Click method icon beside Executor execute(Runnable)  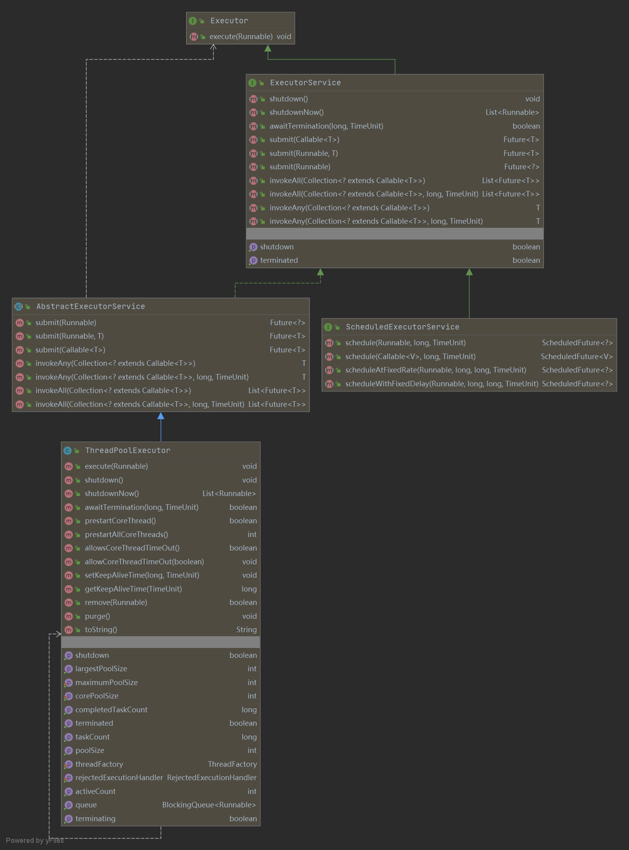193,37
